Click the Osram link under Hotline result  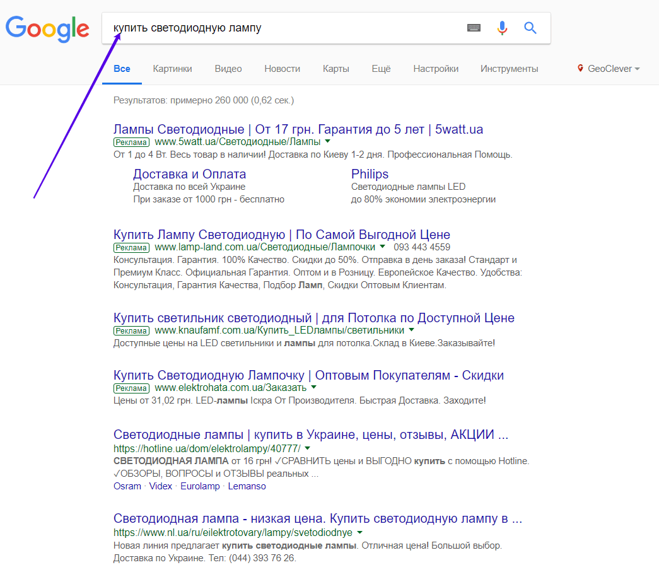(x=127, y=486)
